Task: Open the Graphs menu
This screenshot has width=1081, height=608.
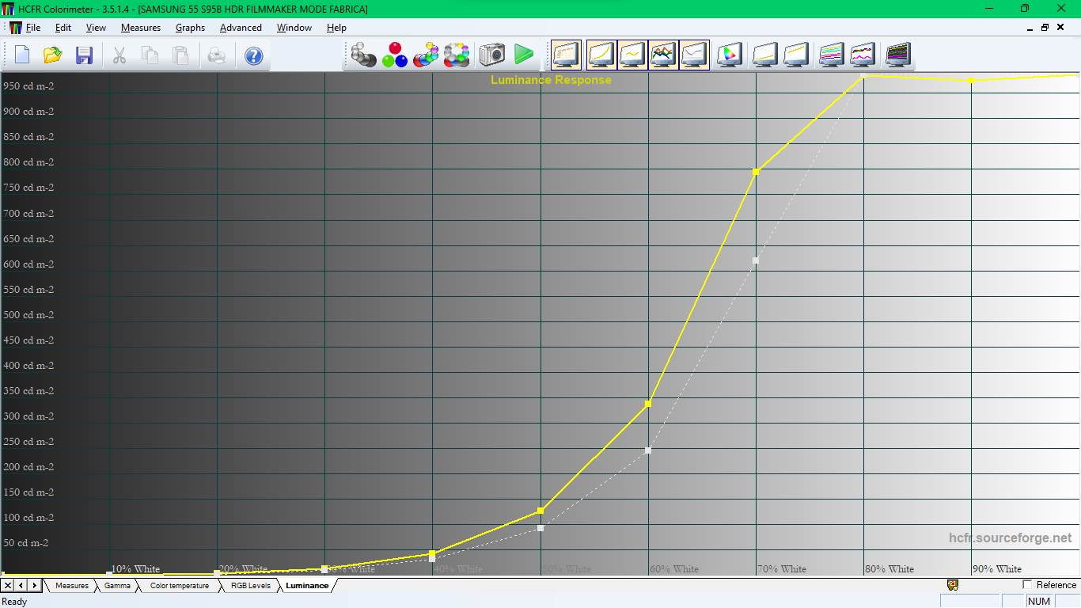Action: (x=190, y=28)
